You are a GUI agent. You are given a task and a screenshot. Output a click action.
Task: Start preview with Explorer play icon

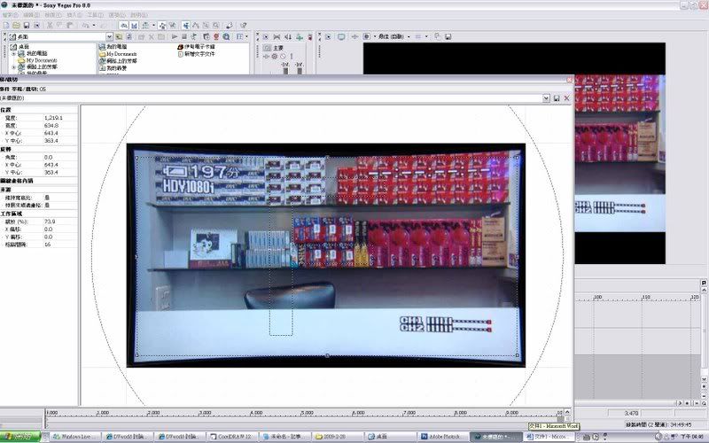coord(175,36)
